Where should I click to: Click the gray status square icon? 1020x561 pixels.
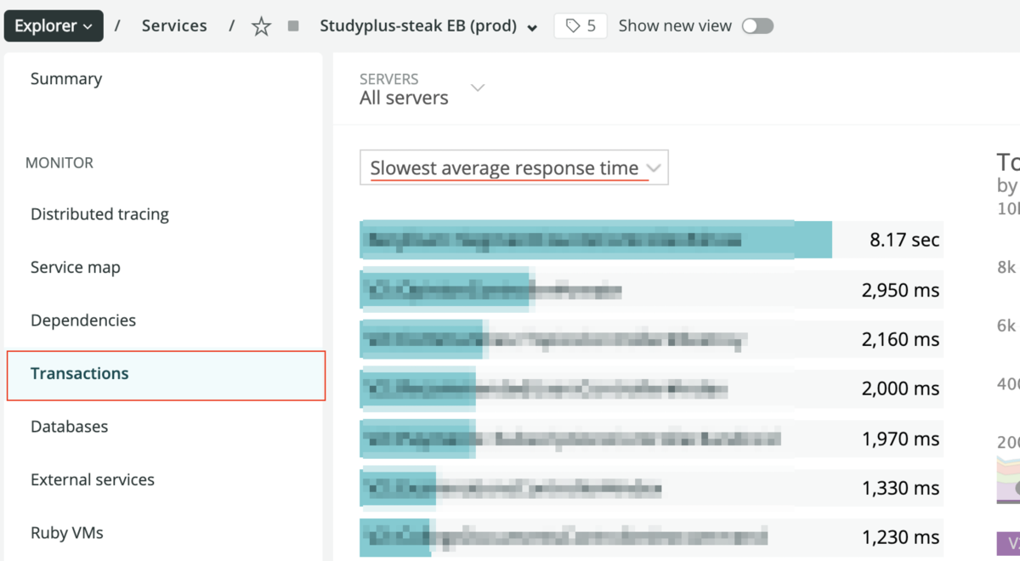[293, 26]
